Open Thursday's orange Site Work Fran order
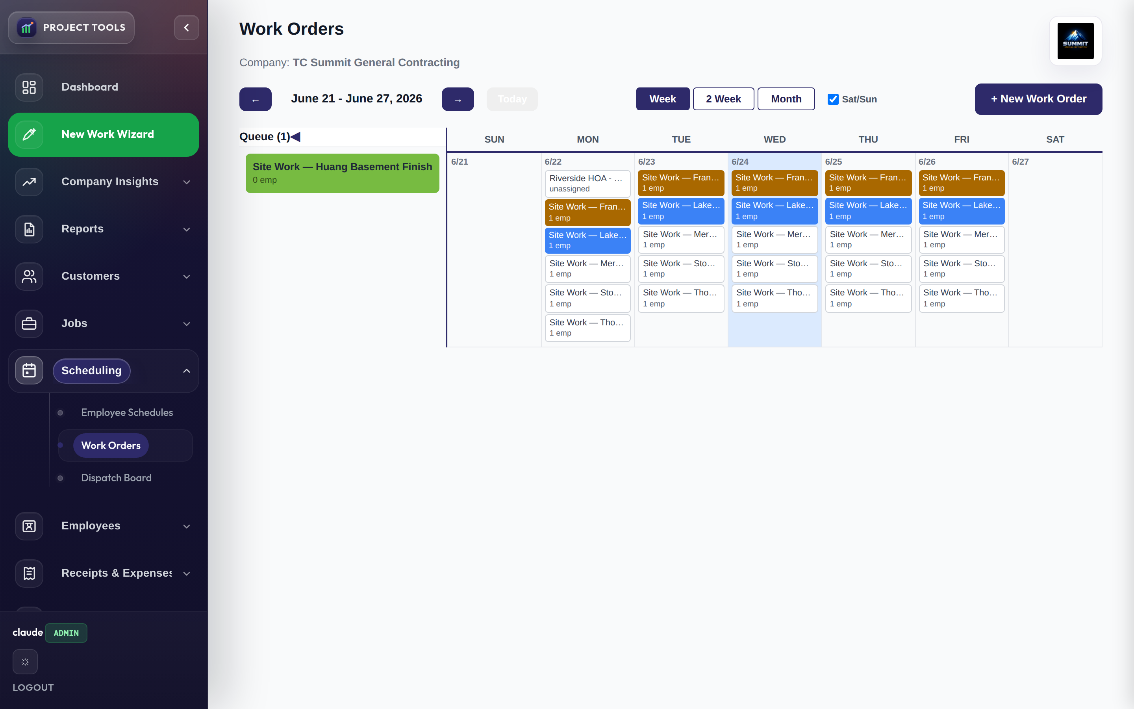The height and width of the screenshot is (709, 1134). point(868,183)
